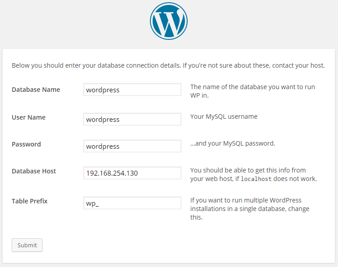Select the Password text field
The image size is (338, 267).
pos(132,146)
